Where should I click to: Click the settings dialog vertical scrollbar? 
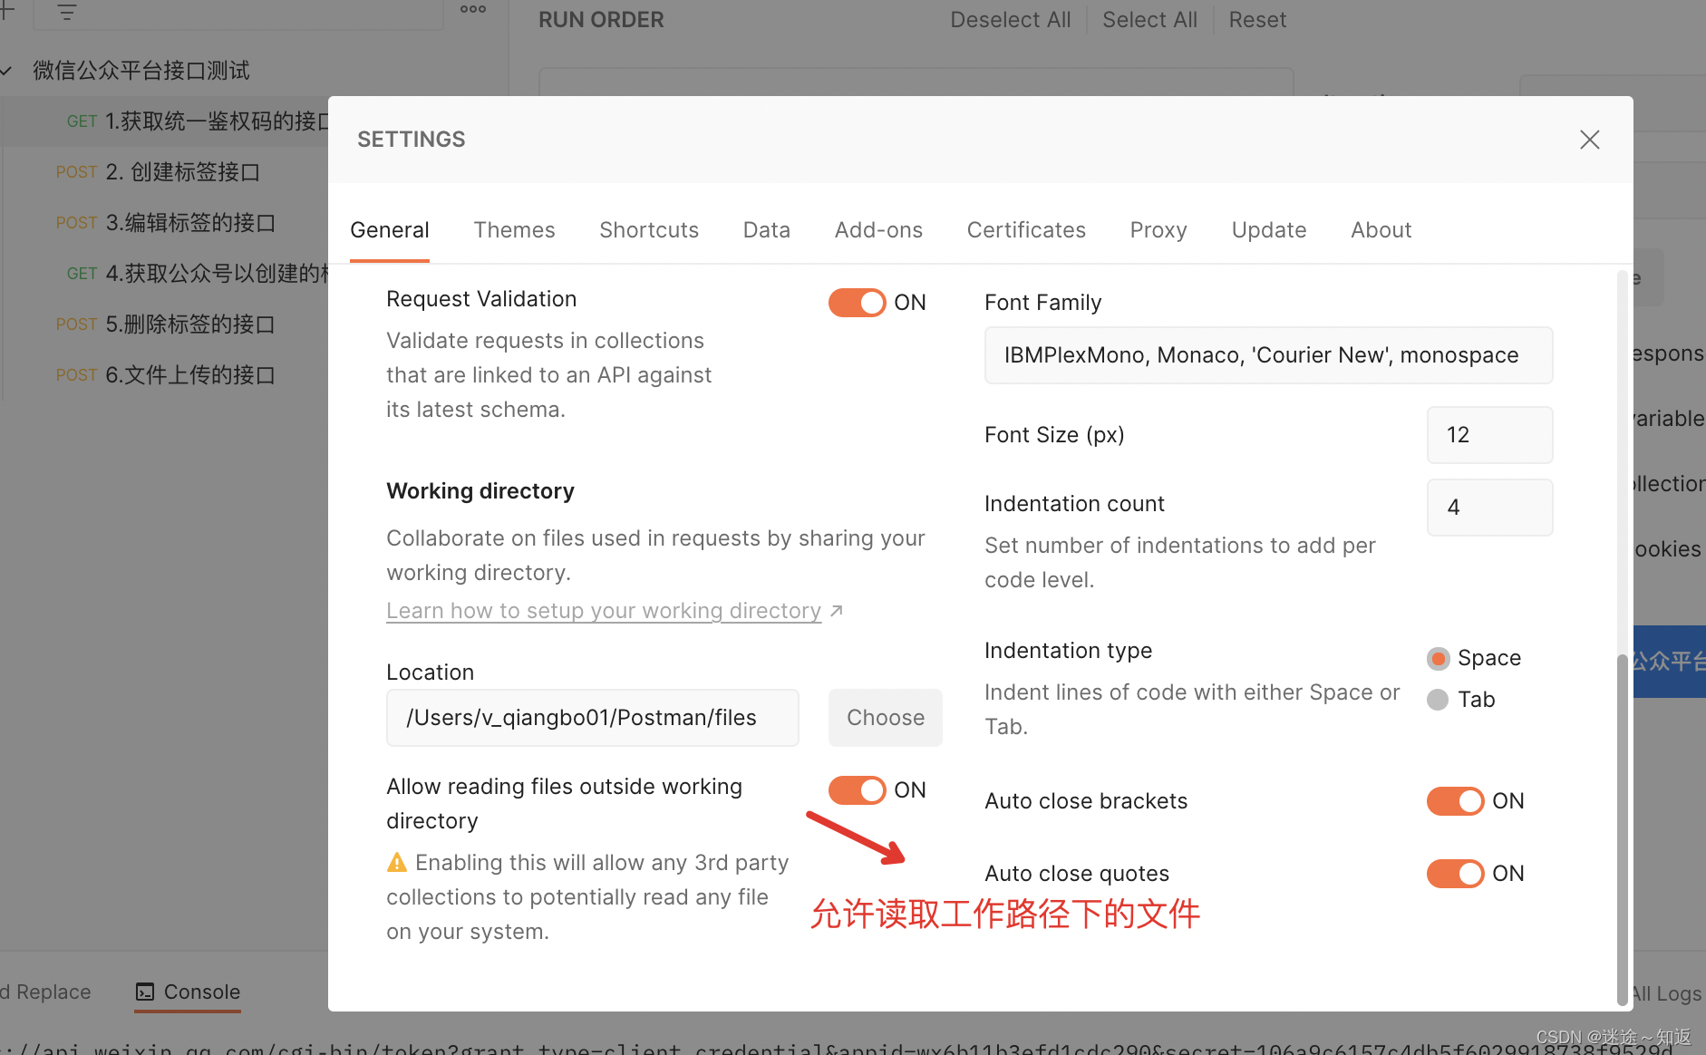[1622, 828]
